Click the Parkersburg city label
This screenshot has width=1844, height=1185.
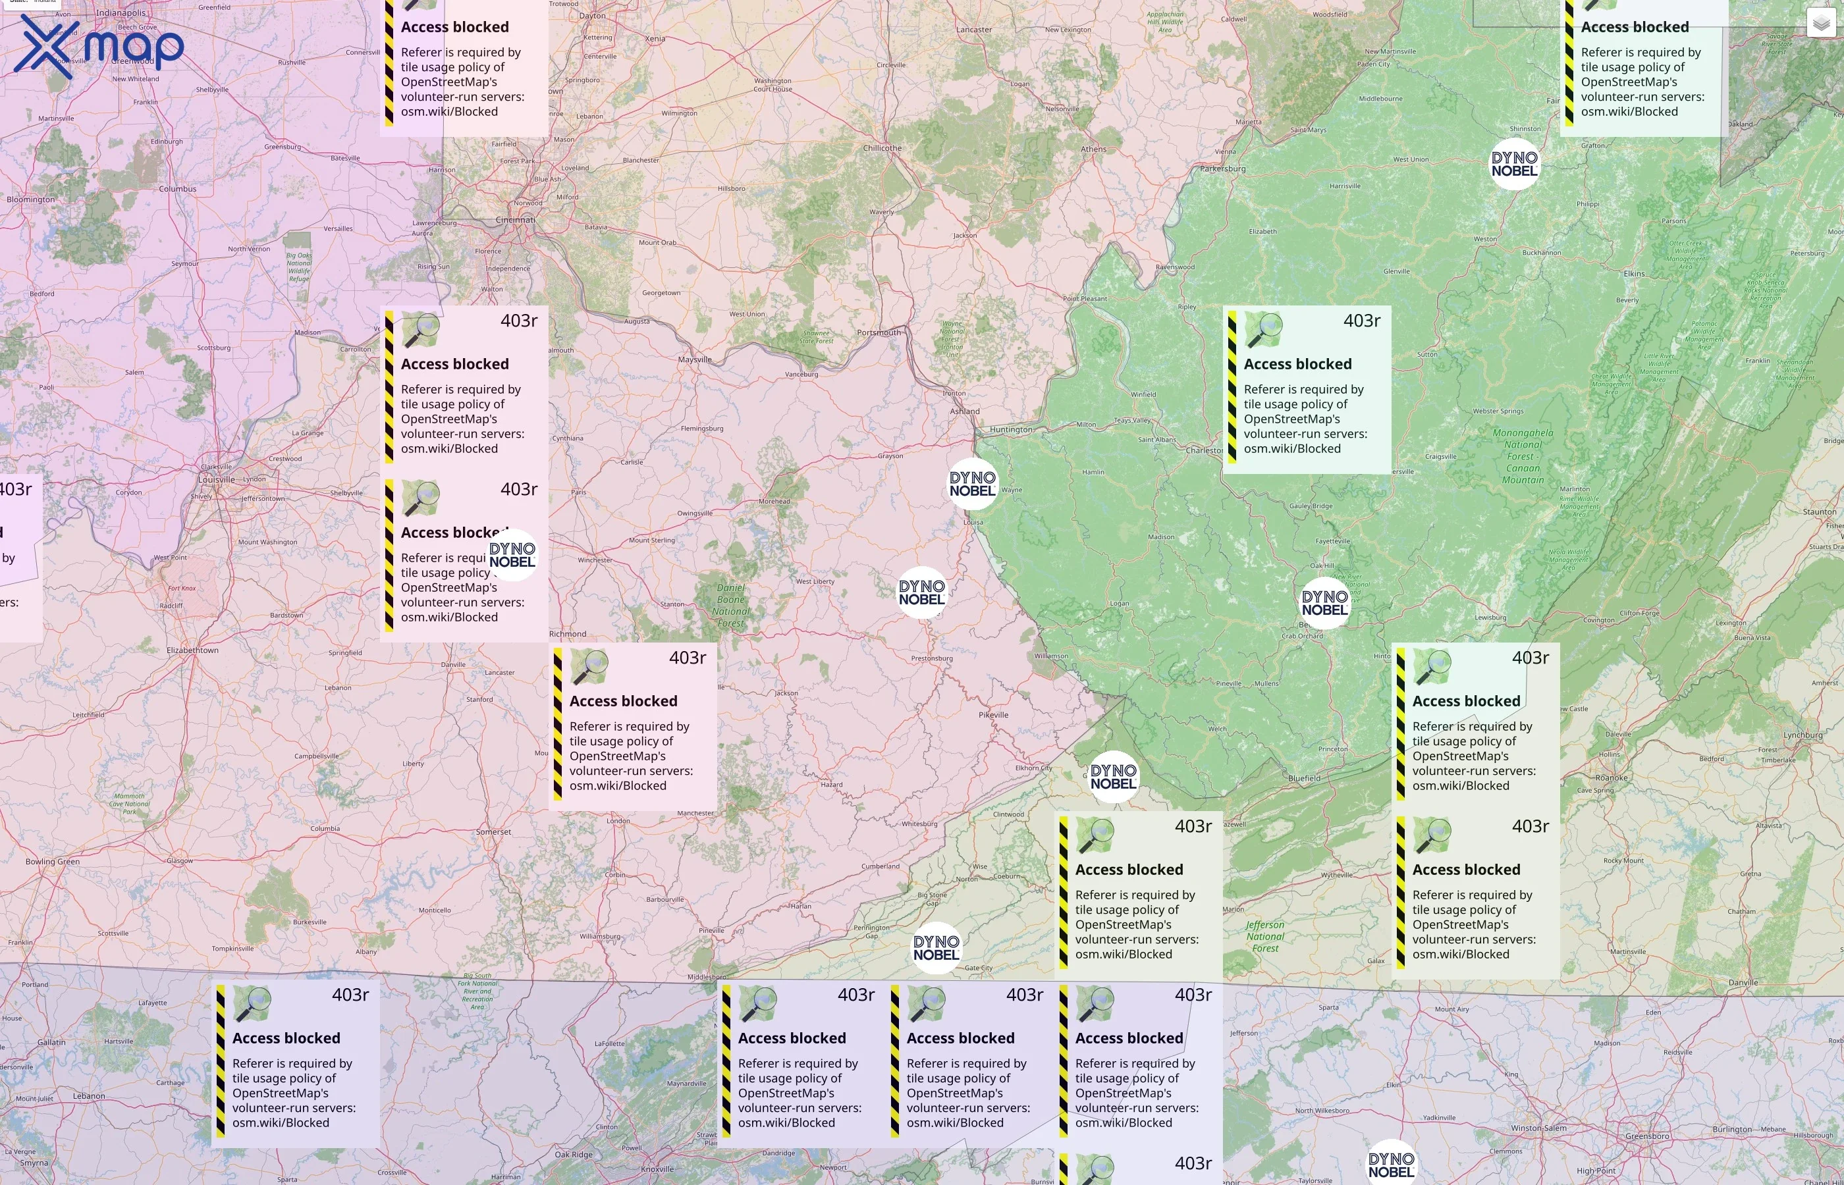[1223, 169]
